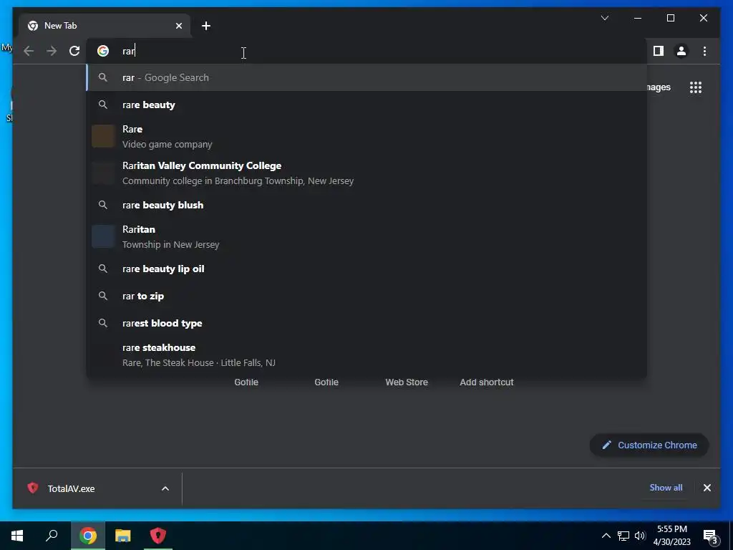The width and height of the screenshot is (733, 550).
Task: Click Show all downloads
Action: 666,488
